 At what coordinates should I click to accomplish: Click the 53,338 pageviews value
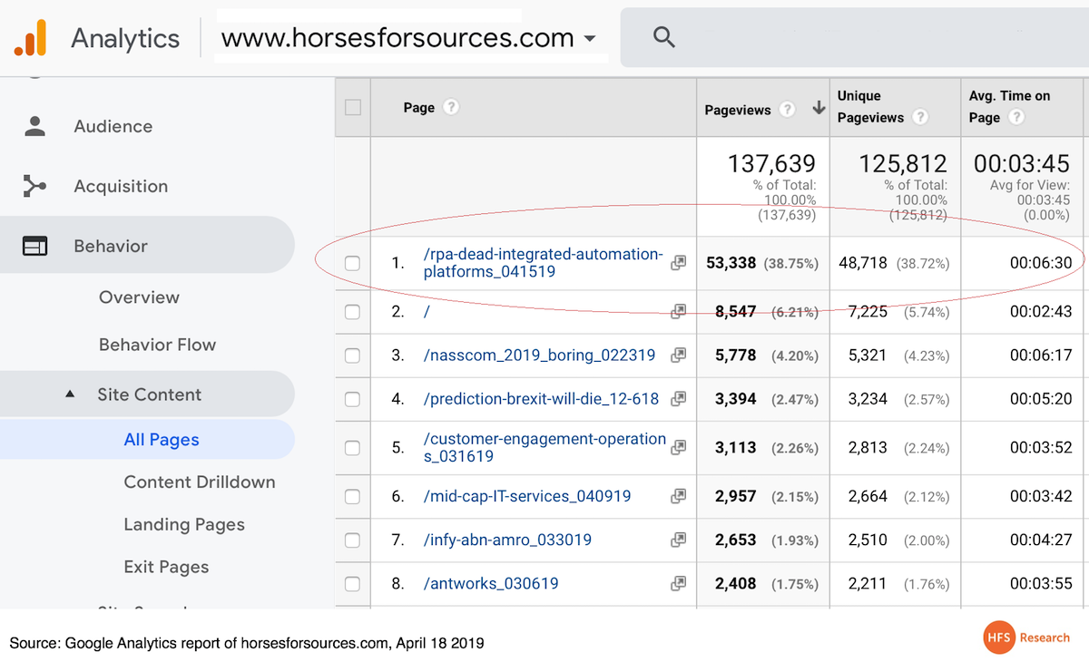click(x=731, y=263)
